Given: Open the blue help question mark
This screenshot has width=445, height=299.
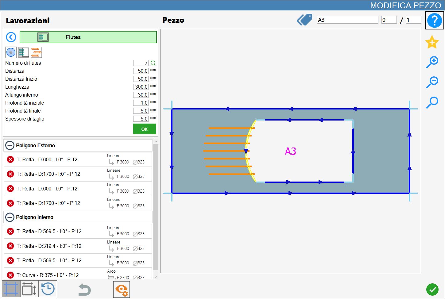Looking at the screenshot, I should (x=435, y=21).
